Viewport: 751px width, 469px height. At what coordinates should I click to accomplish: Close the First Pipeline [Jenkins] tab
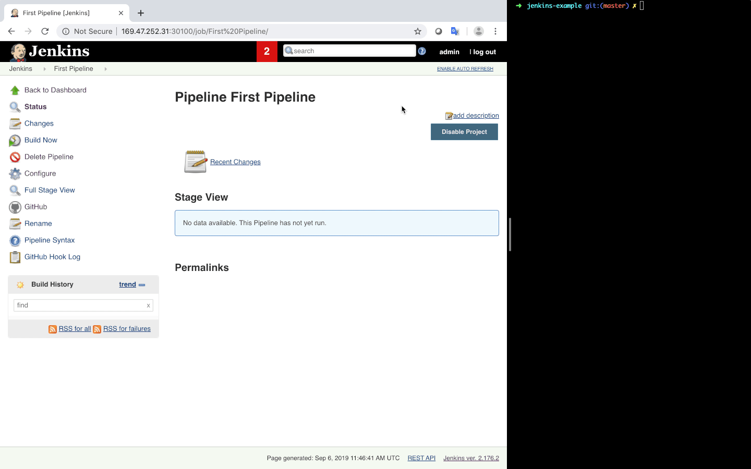coord(121,13)
